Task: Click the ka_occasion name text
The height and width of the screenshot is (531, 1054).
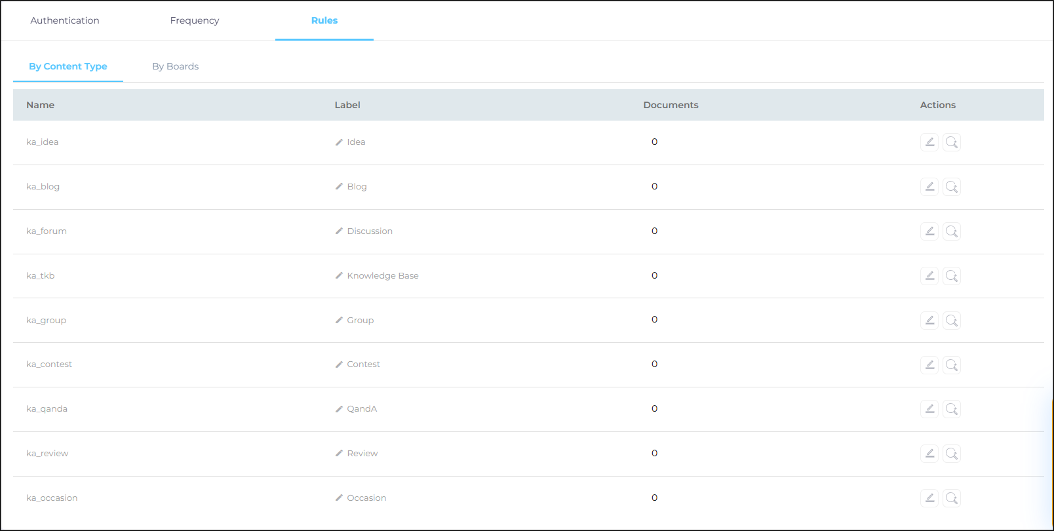Action: (x=52, y=498)
